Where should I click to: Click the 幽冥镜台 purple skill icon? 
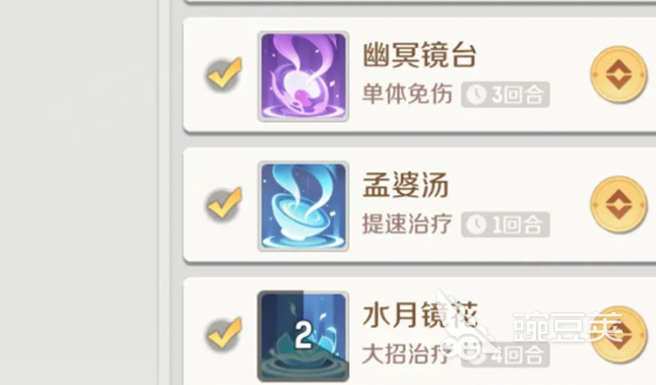pyautogui.click(x=303, y=76)
